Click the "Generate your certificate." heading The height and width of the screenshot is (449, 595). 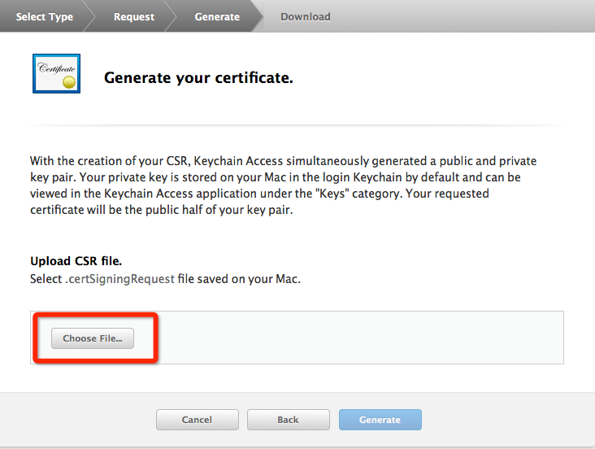coord(198,78)
